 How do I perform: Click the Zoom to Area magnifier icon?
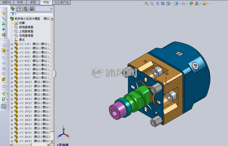point(152,4)
